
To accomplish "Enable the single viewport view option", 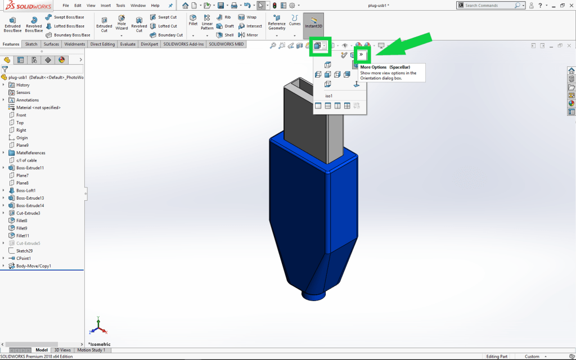I will [318, 105].
